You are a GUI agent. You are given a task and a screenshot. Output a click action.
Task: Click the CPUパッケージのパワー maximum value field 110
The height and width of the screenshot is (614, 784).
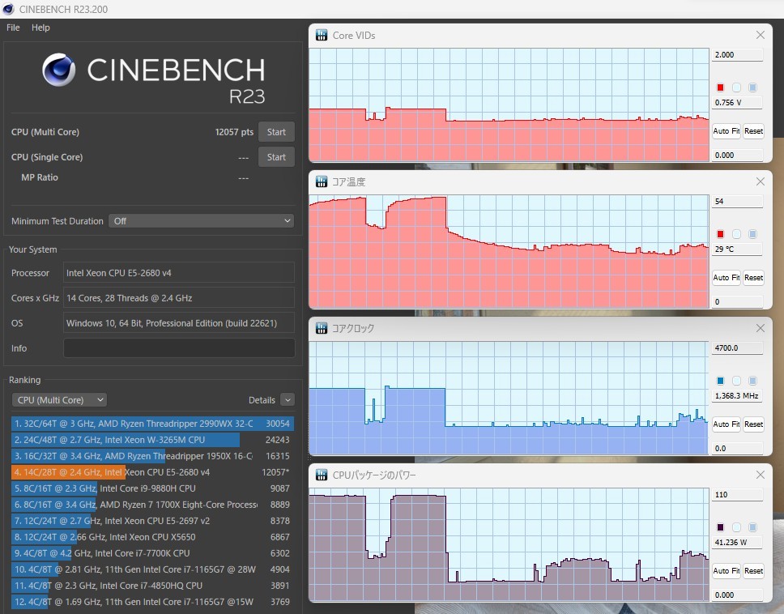tap(737, 494)
